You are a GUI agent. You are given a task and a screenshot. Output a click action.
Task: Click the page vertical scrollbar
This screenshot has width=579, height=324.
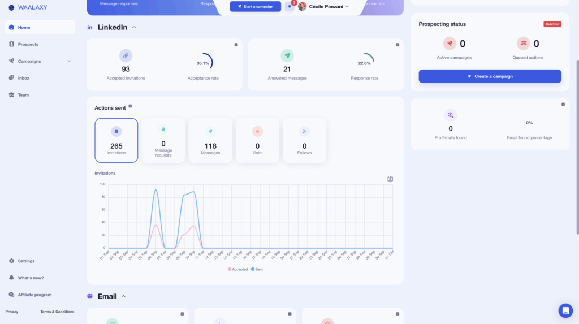(577, 147)
